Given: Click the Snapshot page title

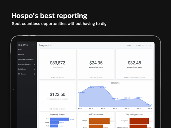Looking at the screenshot, I should 44,45.
